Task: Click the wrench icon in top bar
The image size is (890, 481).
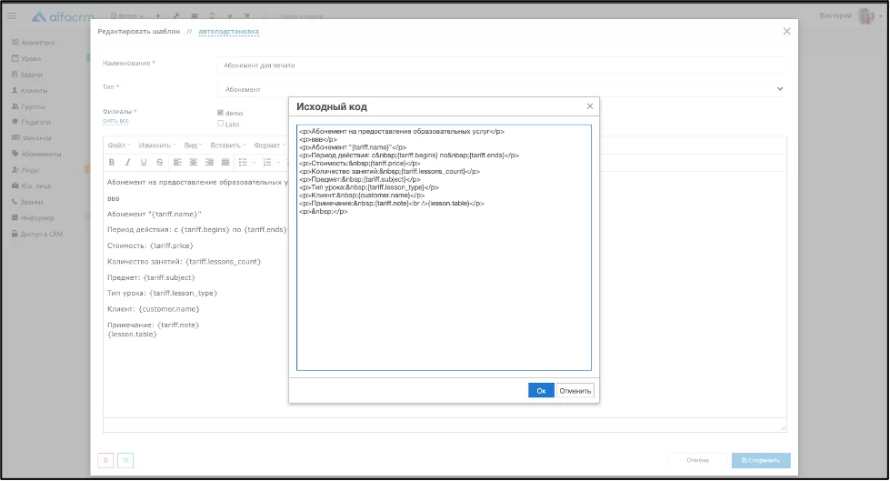Action: coord(176,15)
